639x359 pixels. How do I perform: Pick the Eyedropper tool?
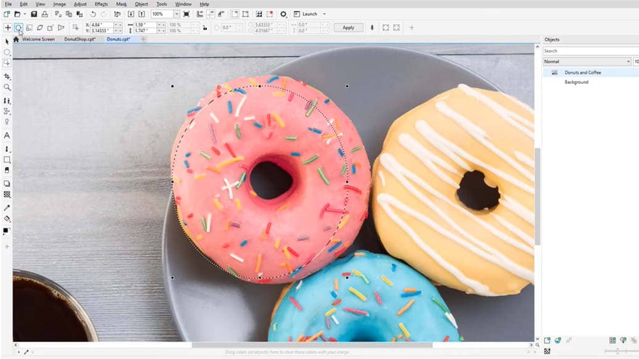(x=7, y=208)
